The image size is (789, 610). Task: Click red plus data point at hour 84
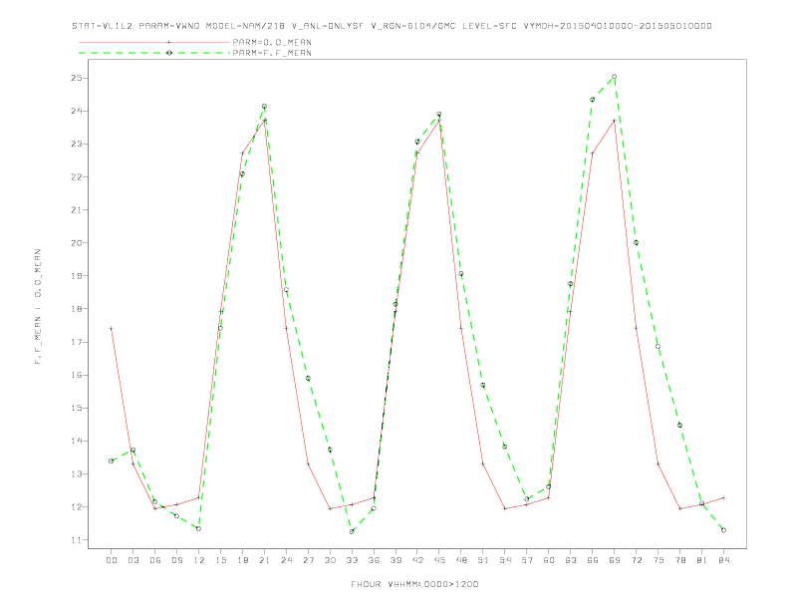723,497
